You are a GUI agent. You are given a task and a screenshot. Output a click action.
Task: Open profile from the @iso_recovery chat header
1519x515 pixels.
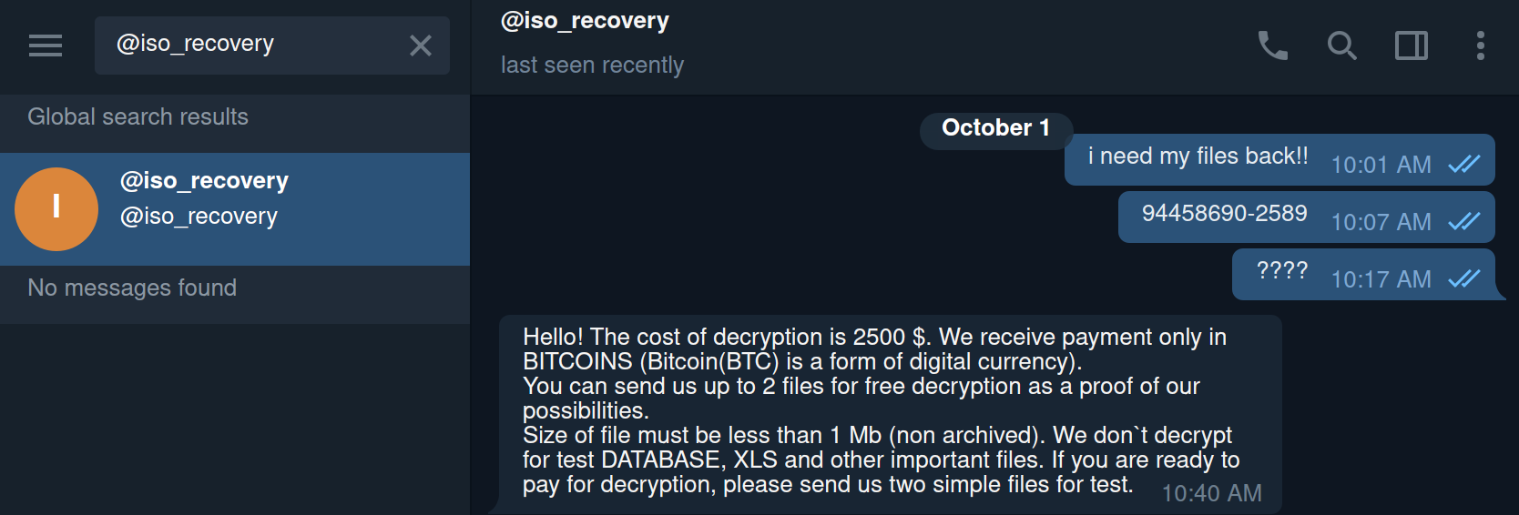[x=585, y=21]
